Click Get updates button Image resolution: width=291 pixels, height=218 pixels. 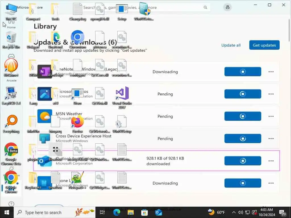point(264,45)
